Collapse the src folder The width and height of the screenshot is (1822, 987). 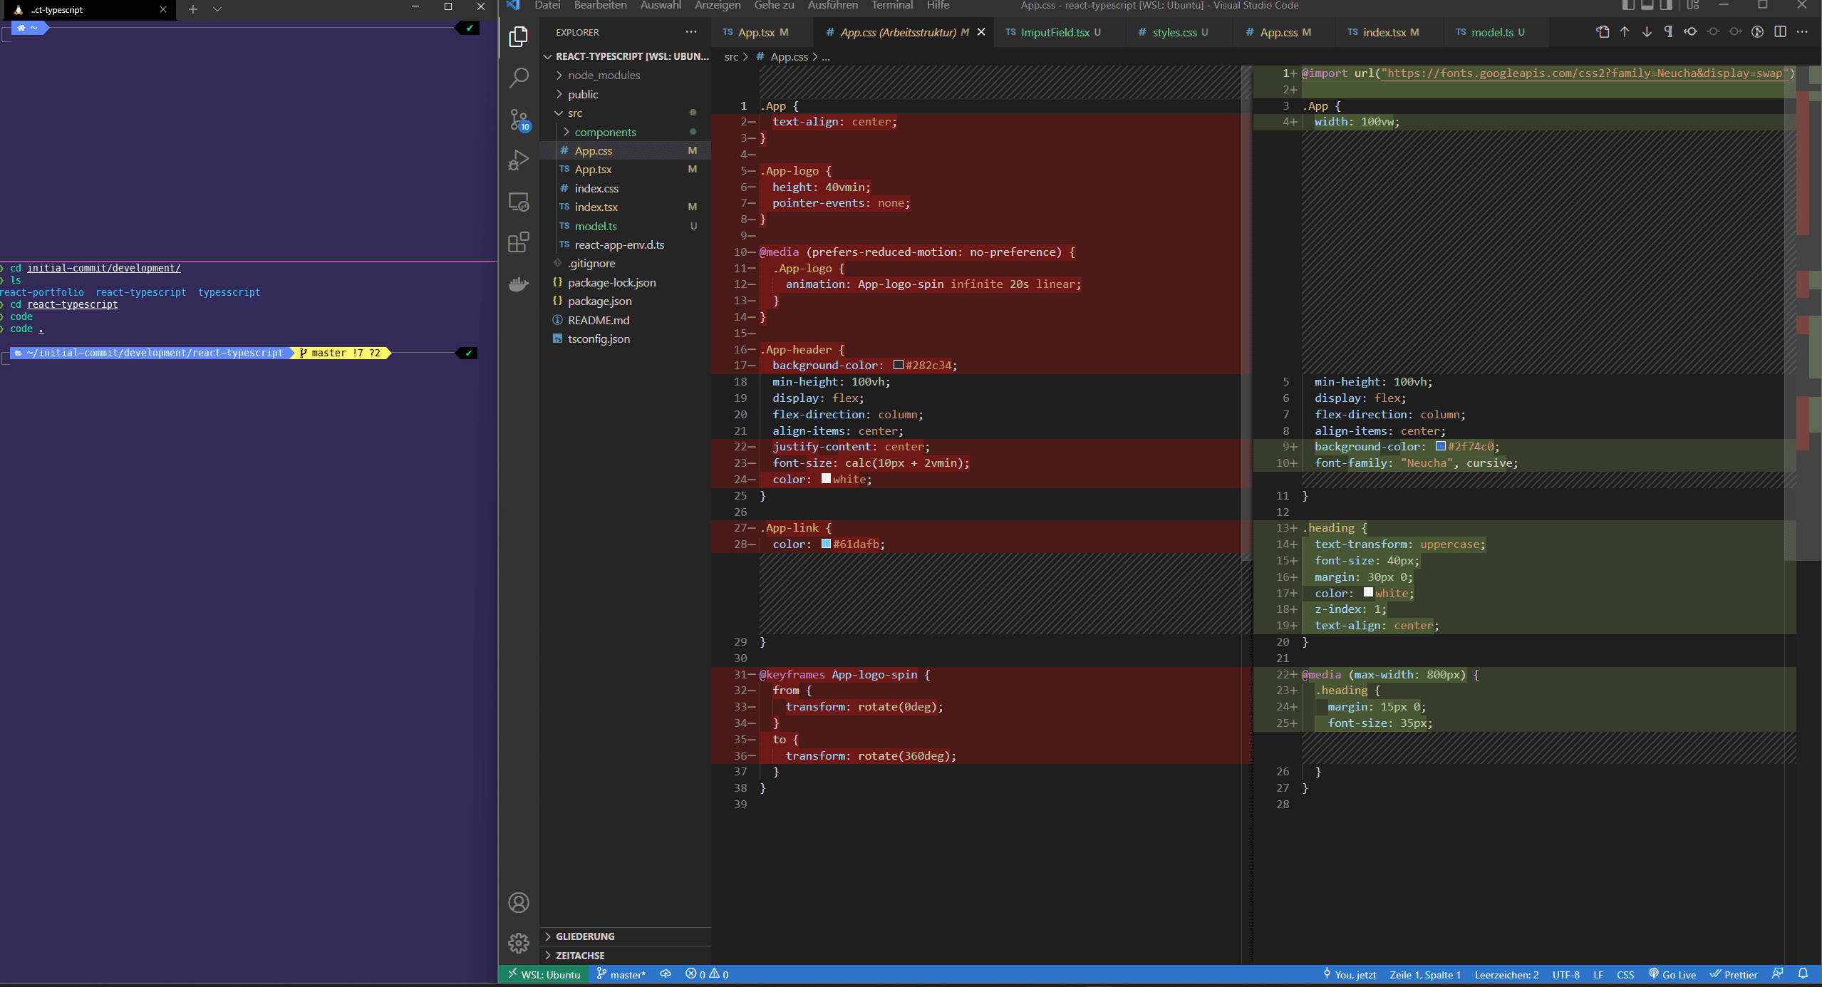click(559, 113)
